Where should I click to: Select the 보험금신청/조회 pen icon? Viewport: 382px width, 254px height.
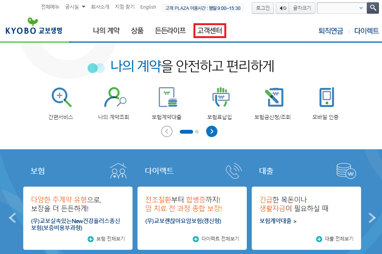point(274,97)
